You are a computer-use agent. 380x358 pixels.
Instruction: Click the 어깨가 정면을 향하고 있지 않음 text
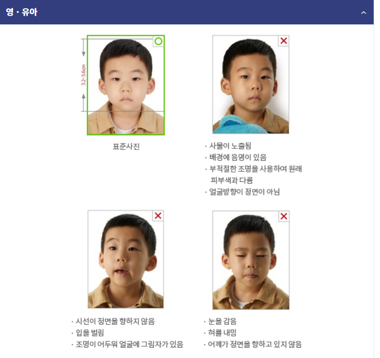[255, 344]
